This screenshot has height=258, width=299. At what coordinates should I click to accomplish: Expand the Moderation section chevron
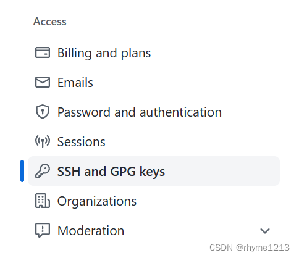265,231
